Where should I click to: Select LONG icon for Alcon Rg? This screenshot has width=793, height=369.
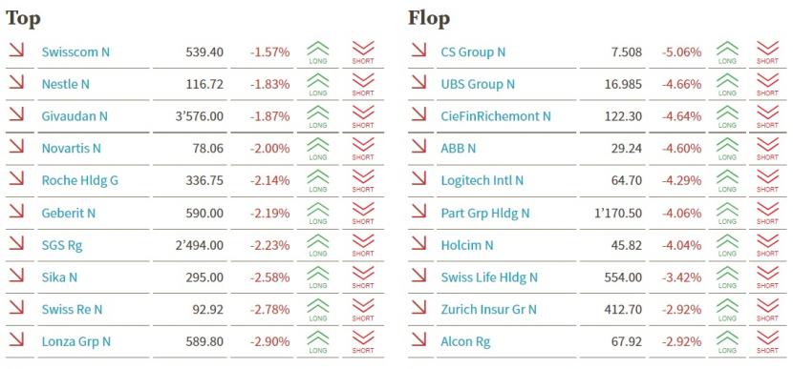pyautogui.click(x=727, y=341)
